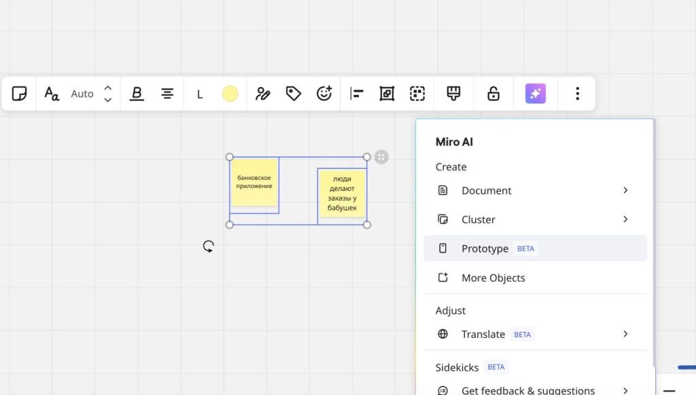The height and width of the screenshot is (395, 696).
Task: Open text alignment options
Action: [x=167, y=94]
